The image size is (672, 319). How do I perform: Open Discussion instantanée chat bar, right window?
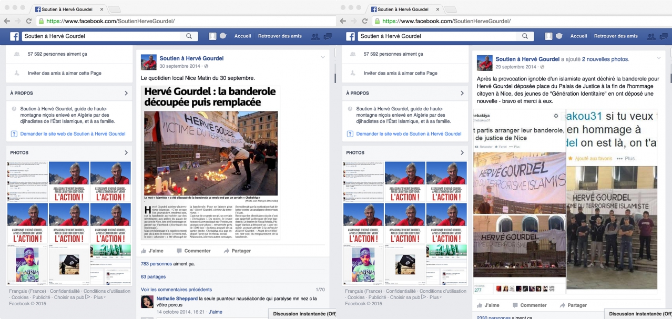(x=638, y=314)
